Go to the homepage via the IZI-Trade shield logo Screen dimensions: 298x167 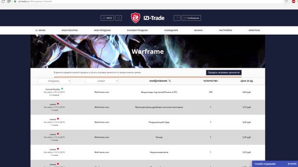click(135, 18)
